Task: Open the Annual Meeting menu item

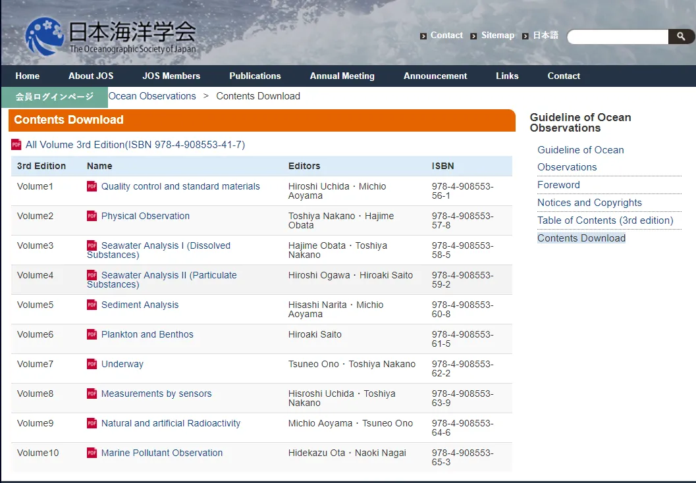Action: pyautogui.click(x=342, y=76)
